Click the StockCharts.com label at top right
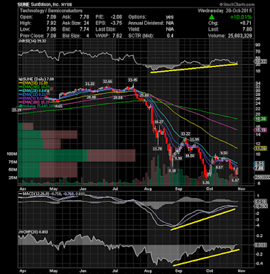The width and height of the screenshot is (270, 274). (237, 4)
